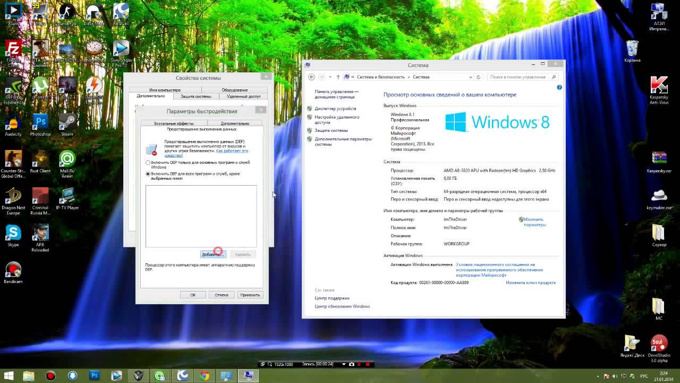Click inside the DEP exceptions list box
Screen dimensions: 680x383
pyautogui.click(x=201, y=216)
